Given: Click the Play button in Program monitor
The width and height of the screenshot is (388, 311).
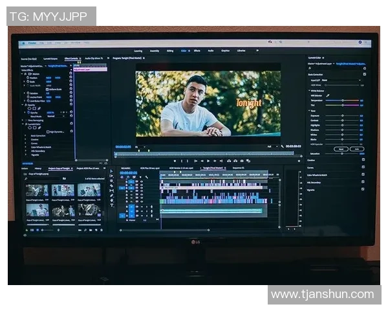Looking at the screenshot, I should tap(208, 161).
